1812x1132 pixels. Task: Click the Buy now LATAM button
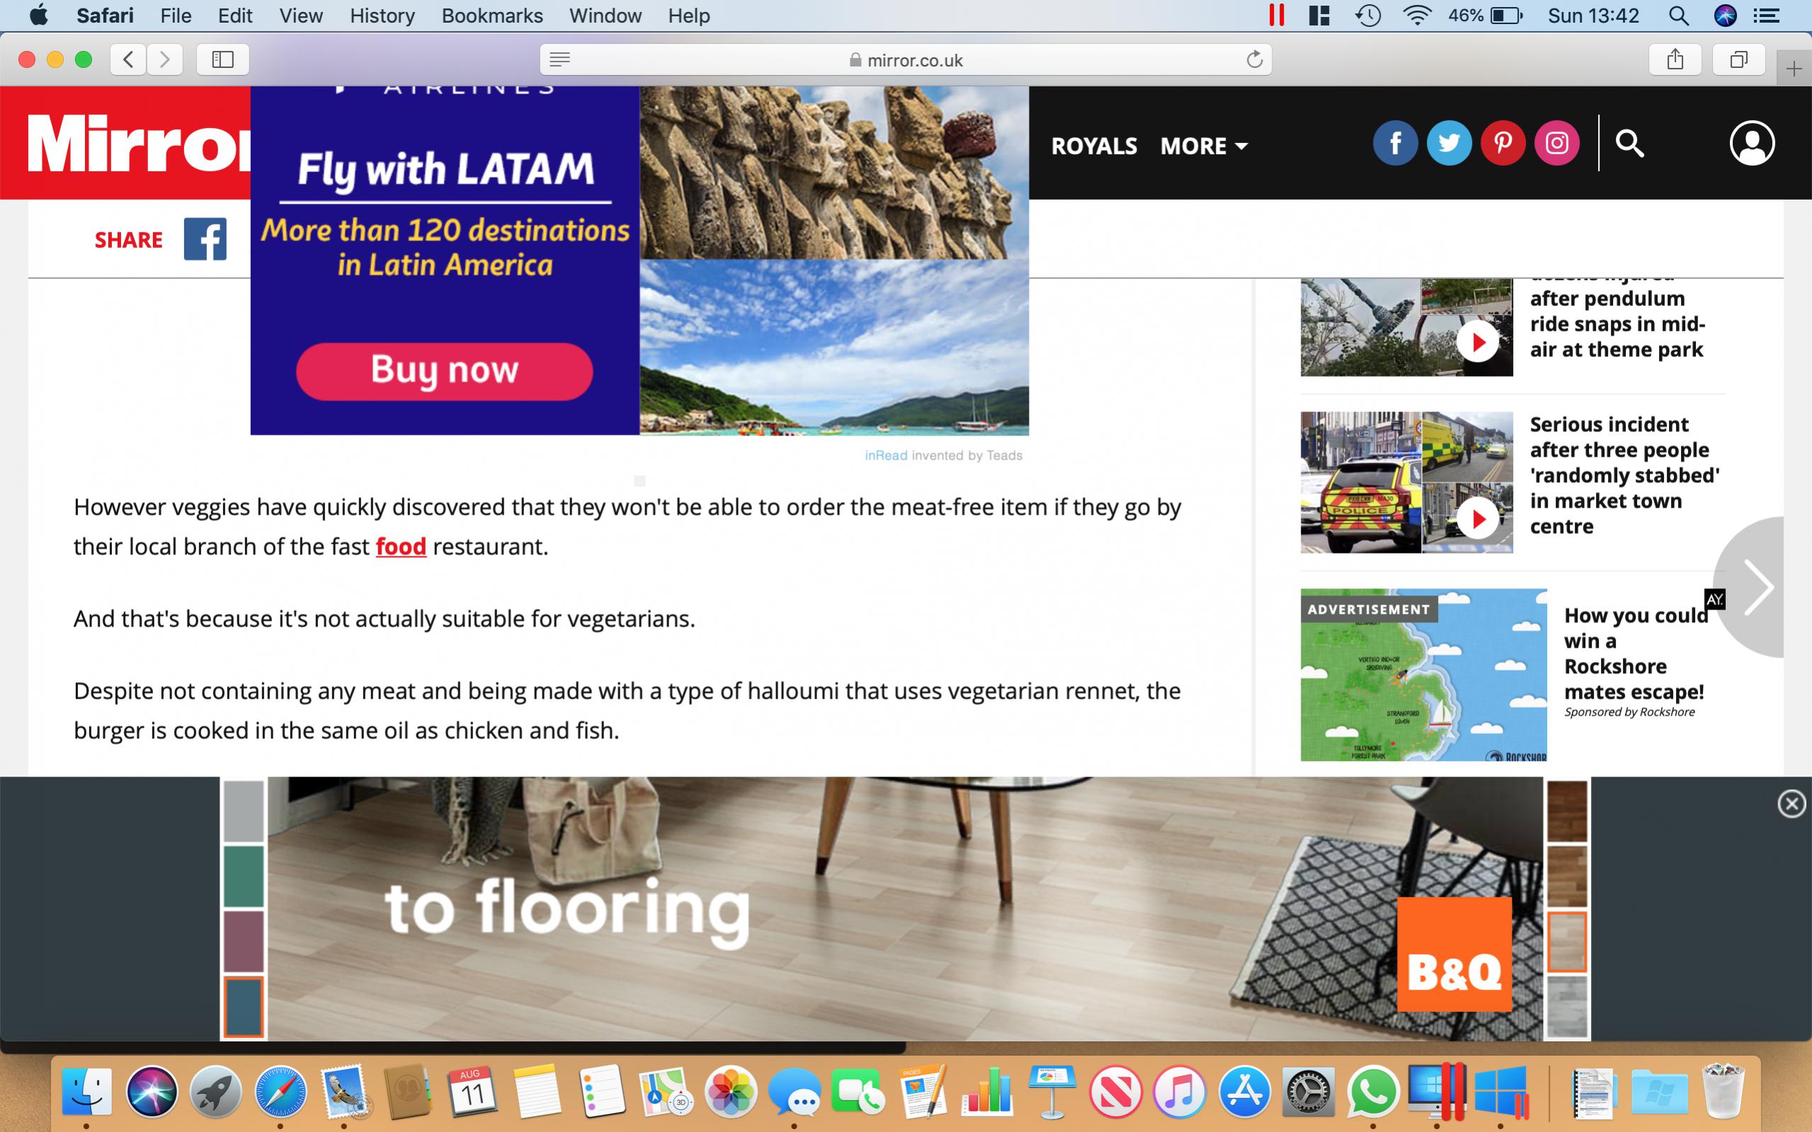tap(444, 372)
